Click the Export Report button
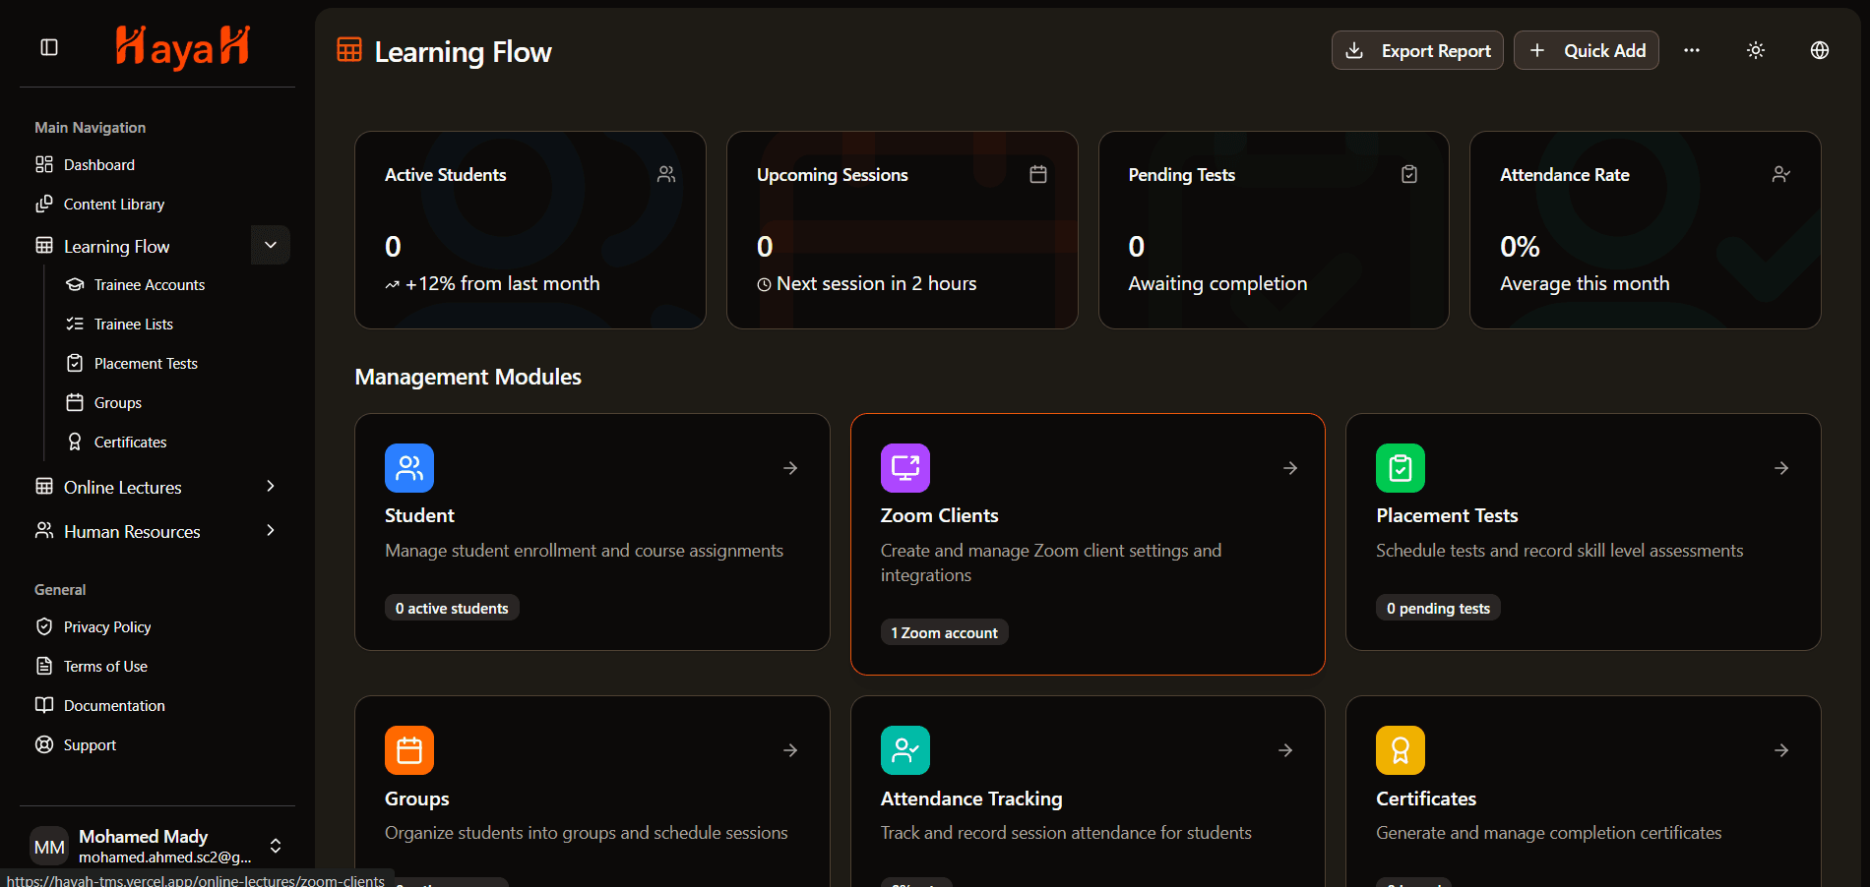The image size is (1870, 887). point(1417,50)
